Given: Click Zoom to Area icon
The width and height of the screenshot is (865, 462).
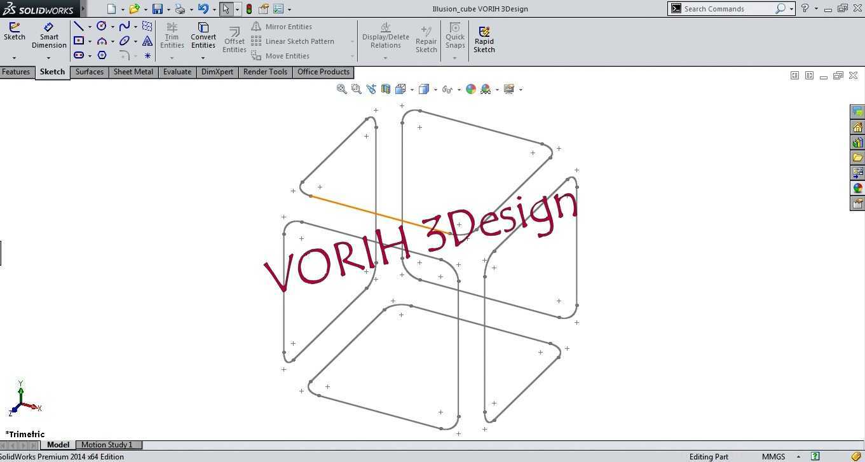Looking at the screenshot, I should tap(357, 89).
